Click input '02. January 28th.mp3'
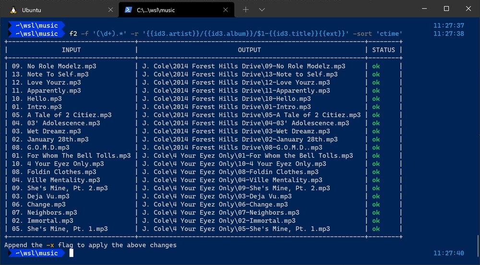This screenshot has width=480, height=265. click(50, 139)
